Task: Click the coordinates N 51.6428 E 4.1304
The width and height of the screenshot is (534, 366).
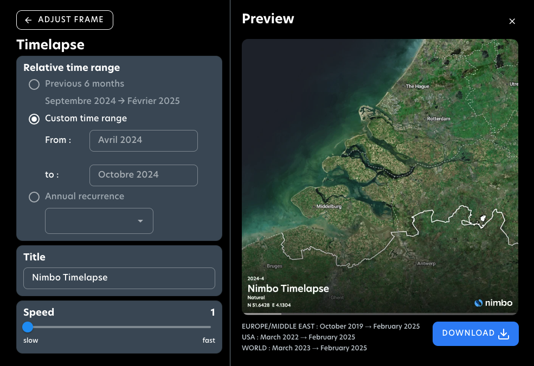Action: 269,305
